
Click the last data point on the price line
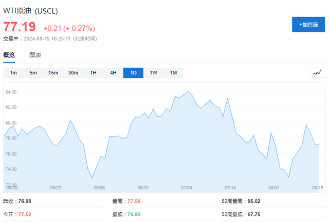(319, 145)
